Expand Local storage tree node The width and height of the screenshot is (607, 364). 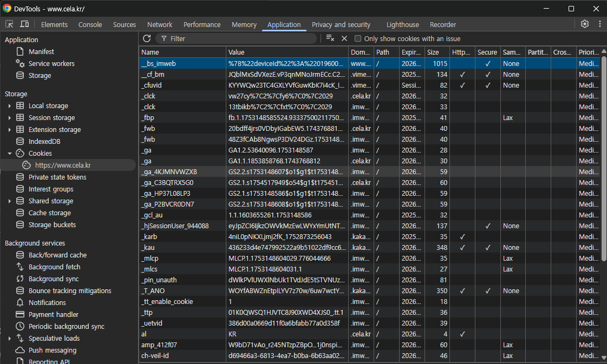click(x=9, y=106)
